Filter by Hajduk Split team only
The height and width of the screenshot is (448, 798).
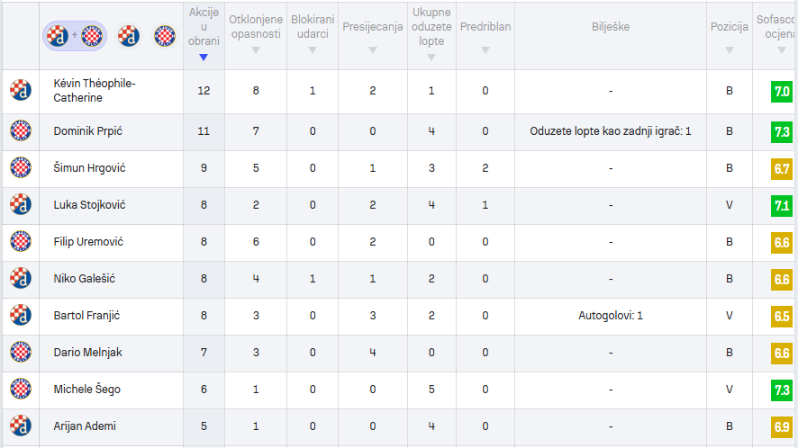tap(165, 36)
